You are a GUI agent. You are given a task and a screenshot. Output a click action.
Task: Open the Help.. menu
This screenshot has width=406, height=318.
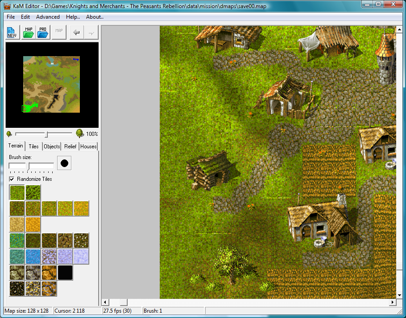click(x=73, y=17)
